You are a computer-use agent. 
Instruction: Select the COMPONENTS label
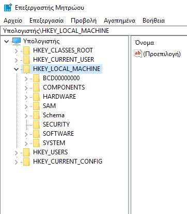coord(64,87)
